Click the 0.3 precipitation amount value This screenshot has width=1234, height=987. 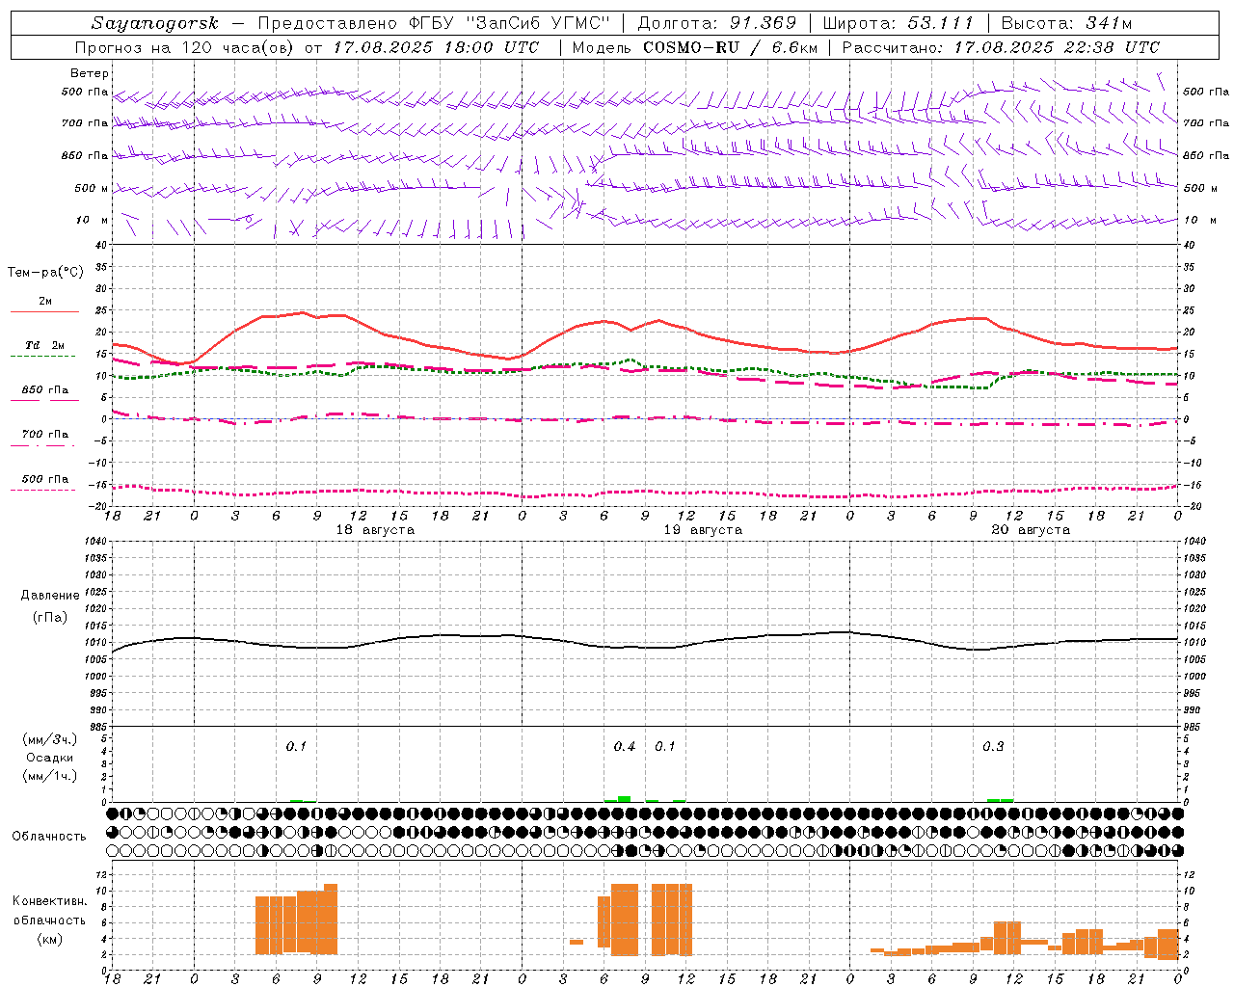(993, 747)
